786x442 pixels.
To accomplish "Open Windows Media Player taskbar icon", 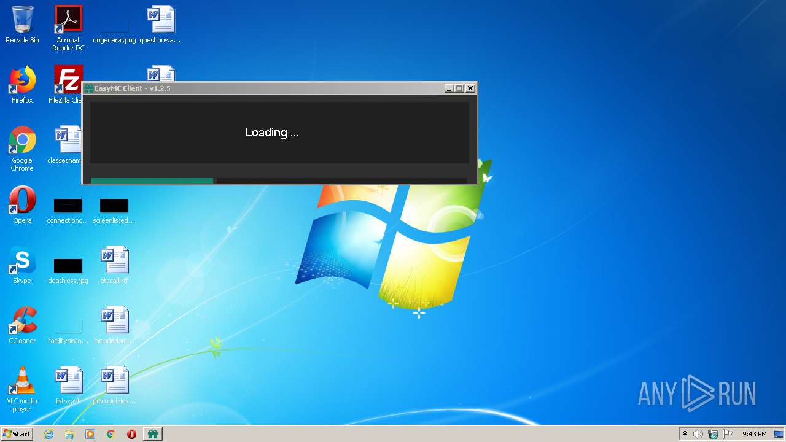I will [90, 434].
